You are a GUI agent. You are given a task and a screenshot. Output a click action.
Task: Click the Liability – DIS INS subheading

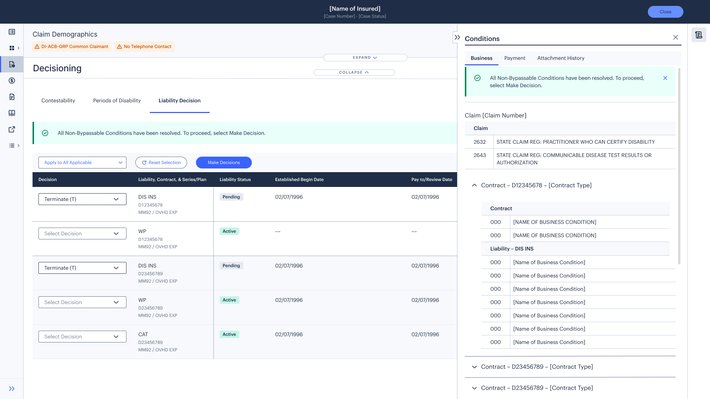(x=512, y=249)
